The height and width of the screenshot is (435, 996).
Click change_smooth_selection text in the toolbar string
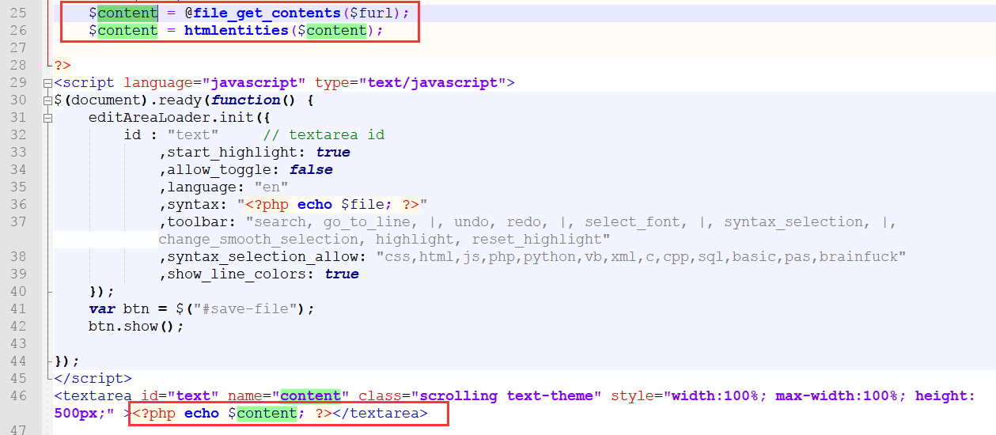(258, 240)
